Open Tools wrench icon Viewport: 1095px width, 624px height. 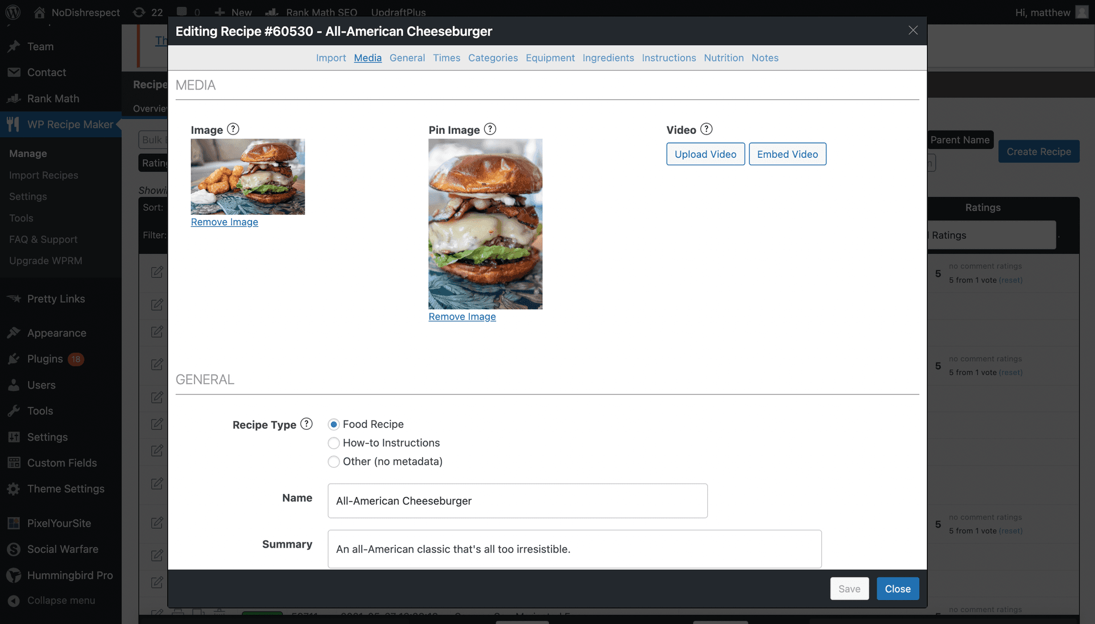(x=14, y=411)
